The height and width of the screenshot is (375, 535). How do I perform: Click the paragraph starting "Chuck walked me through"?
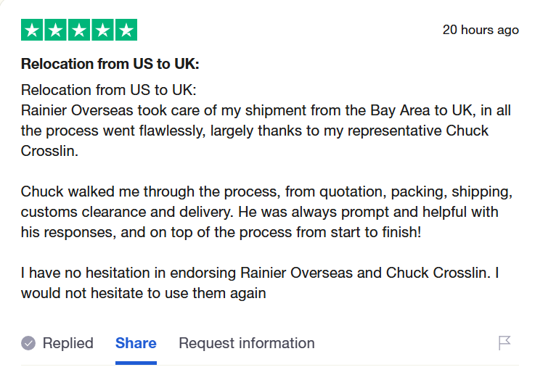coord(267,212)
